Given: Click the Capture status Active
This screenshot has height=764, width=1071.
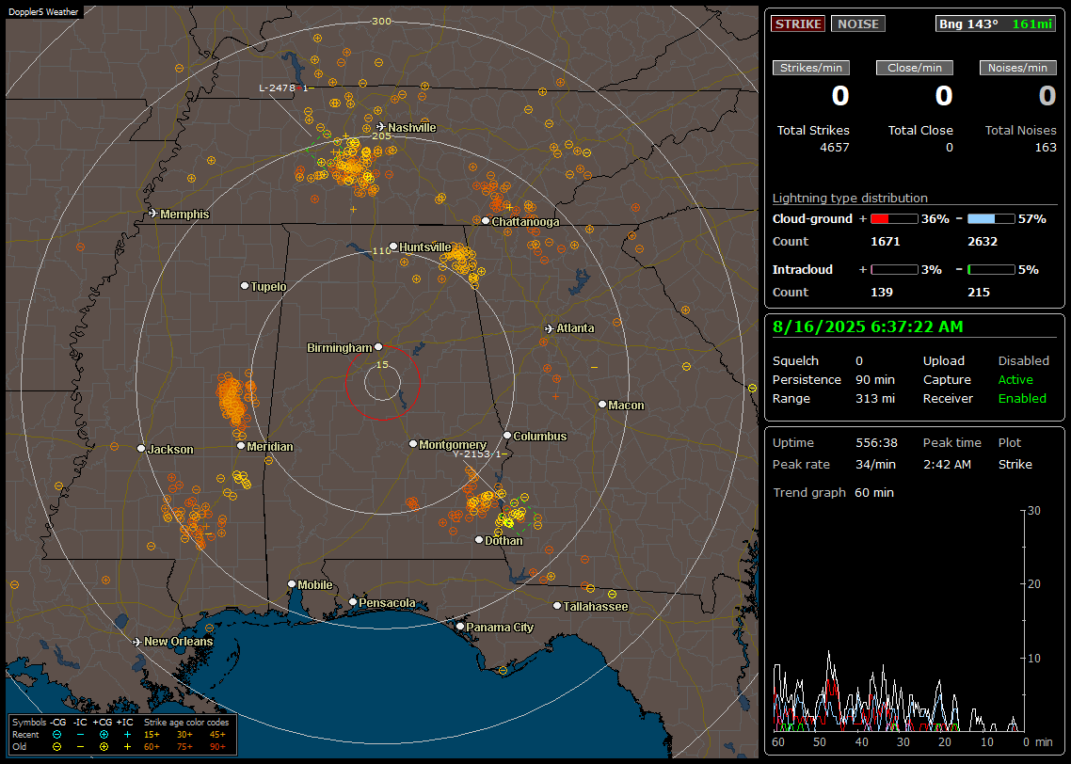Looking at the screenshot, I should [x=1015, y=379].
